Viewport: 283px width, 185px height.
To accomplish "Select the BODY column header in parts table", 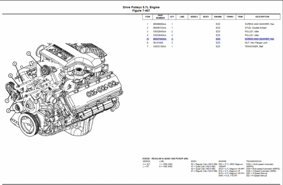I will point(206,17).
